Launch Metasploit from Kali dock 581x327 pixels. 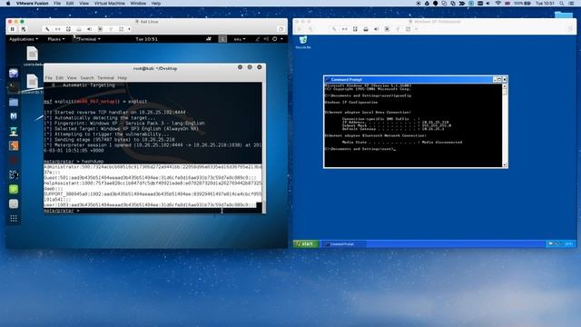pyautogui.click(x=14, y=116)
